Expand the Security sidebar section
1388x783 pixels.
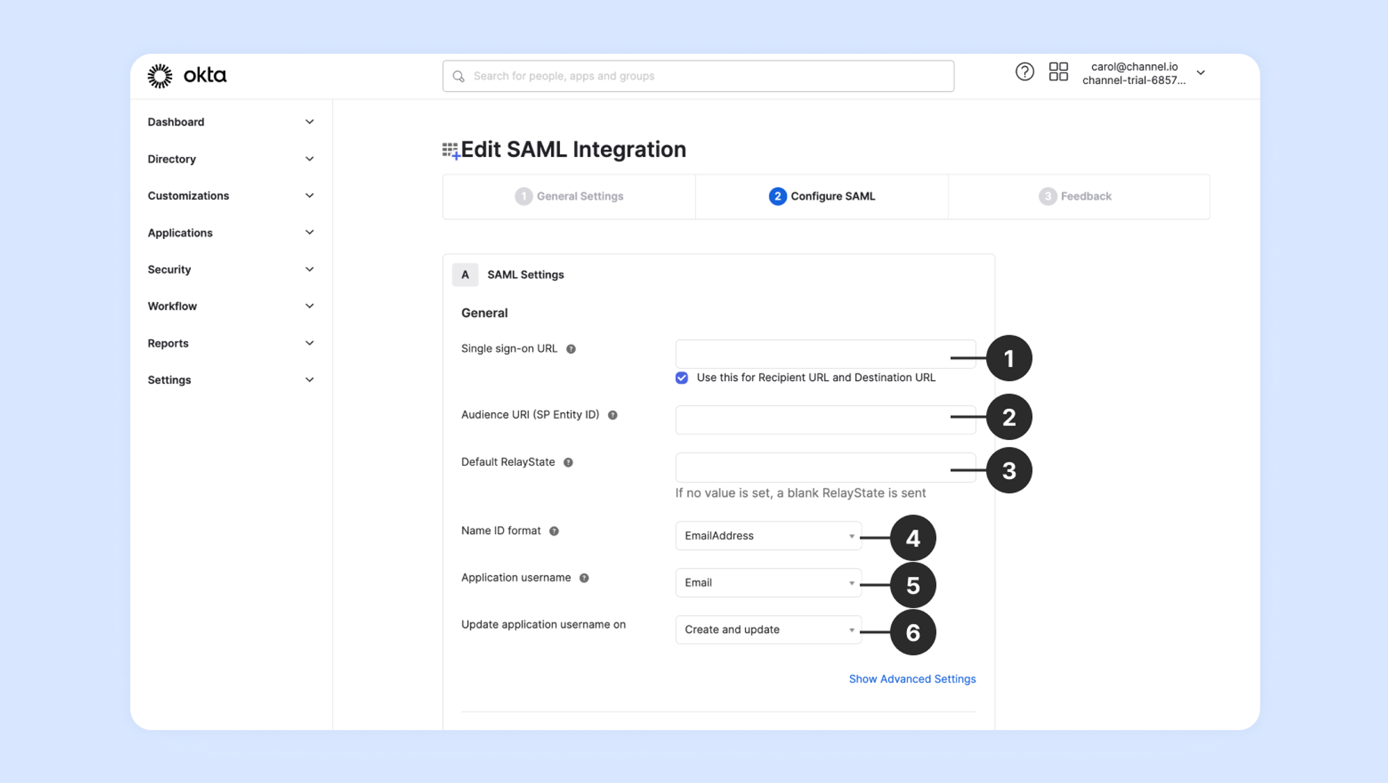tap(230, 269)
